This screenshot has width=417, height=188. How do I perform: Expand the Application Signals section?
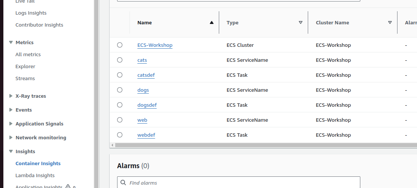click(11, 124)
